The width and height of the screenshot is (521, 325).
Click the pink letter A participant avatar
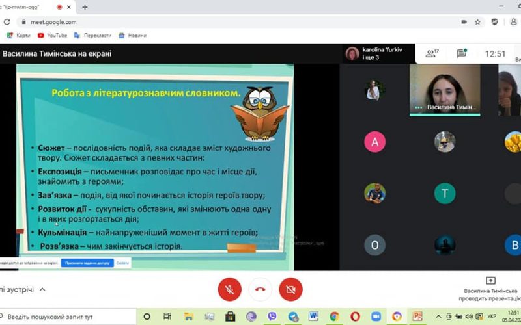pos(374,141)
